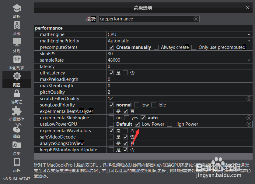The height and width of the screenshot is (184, 255).
Task: Edit the latency value field
Action: [x=180, y=67]
